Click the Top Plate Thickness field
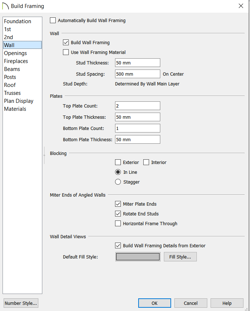This screenshot has width=250, height=311. tap(137, 117)
